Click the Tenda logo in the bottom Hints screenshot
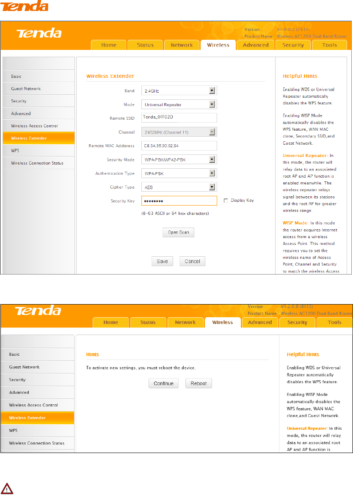The width and height of the screenshot is (353, 497). pos(38,310)
